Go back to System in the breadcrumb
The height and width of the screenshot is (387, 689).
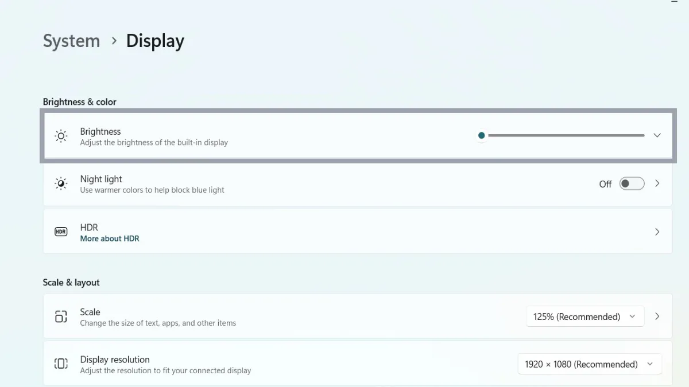click(71, 41)
